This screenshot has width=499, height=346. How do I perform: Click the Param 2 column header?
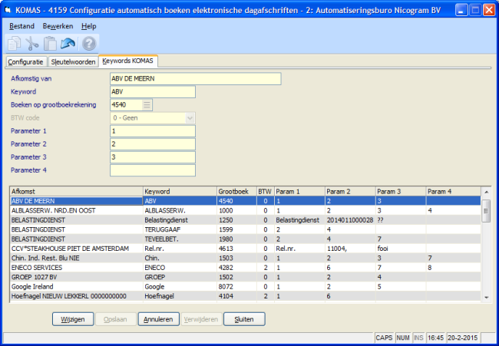pos(350,192)
